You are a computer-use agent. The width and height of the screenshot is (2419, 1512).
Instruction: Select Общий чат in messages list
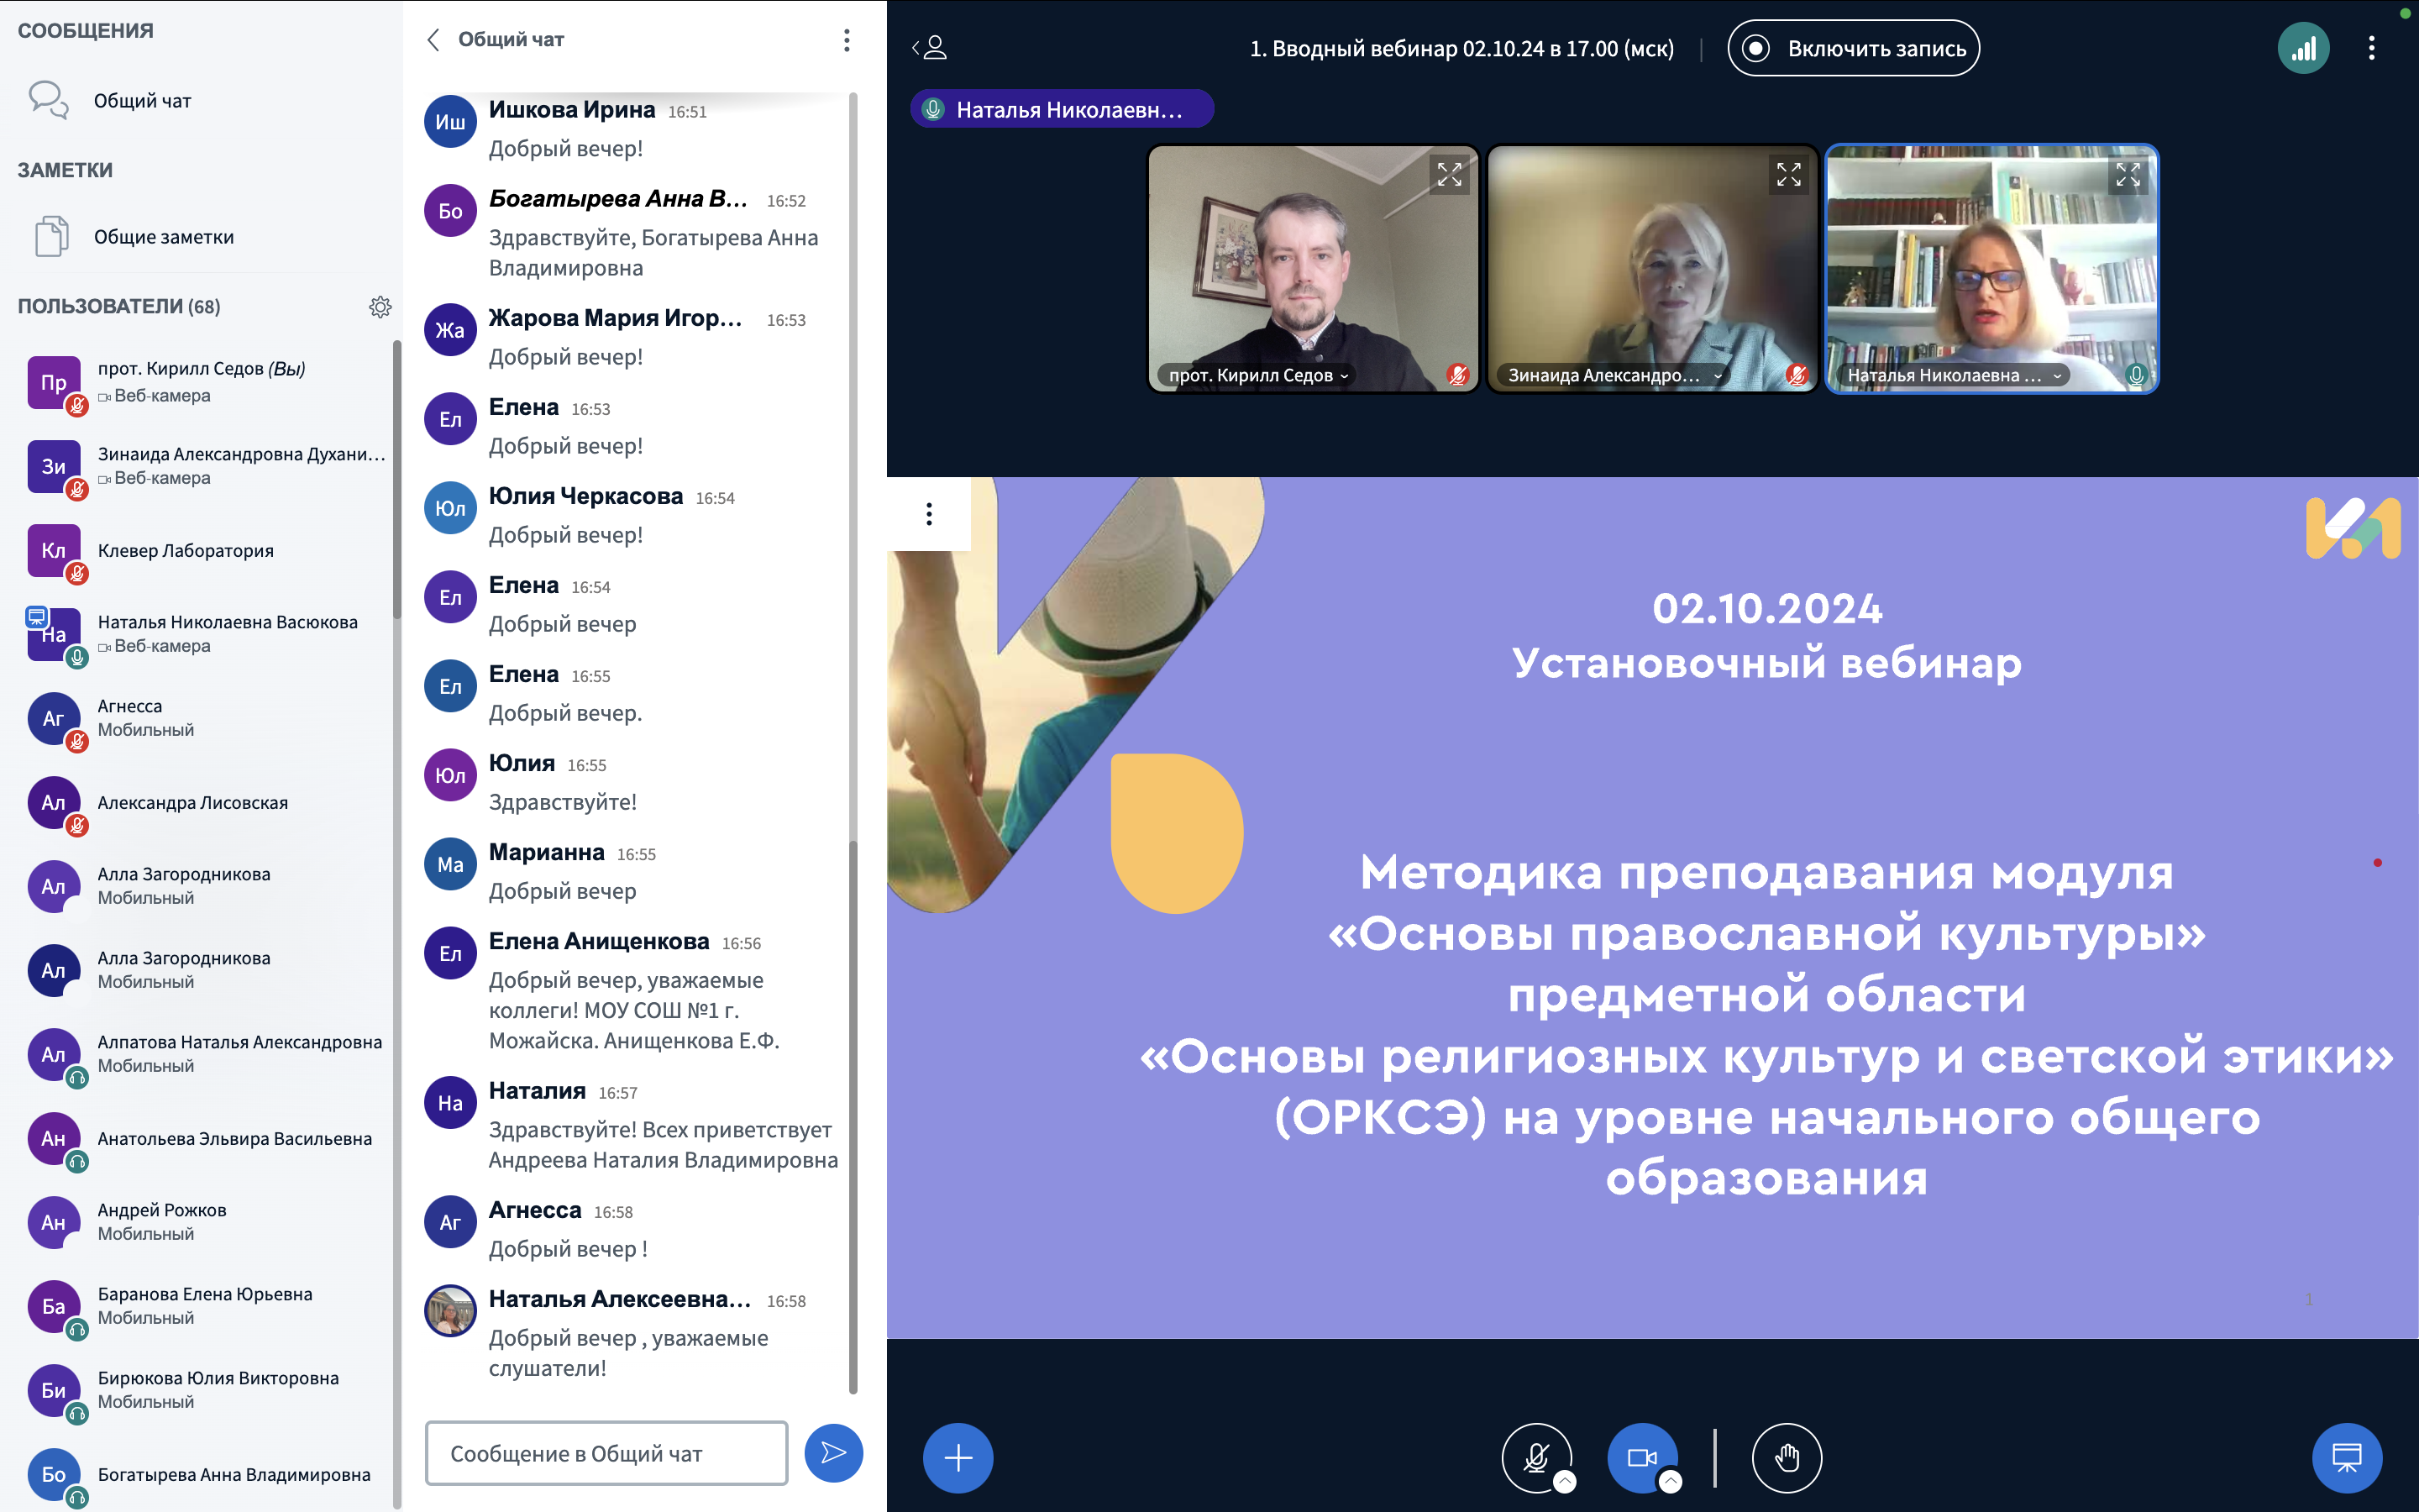(142, 101)
